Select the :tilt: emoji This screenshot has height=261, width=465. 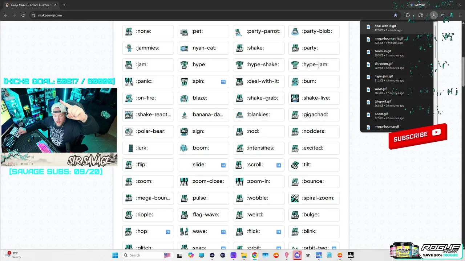[x=314, y=165]
